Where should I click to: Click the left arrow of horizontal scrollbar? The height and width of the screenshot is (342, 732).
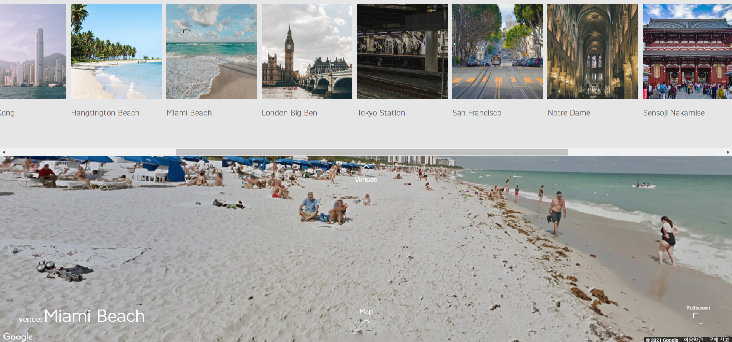[x=4, y=152]
